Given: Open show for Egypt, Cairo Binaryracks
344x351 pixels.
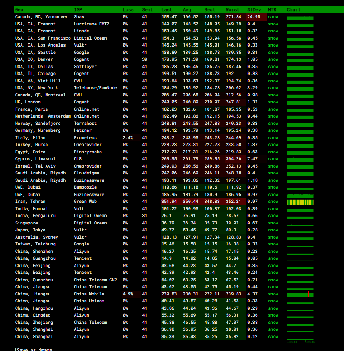Looking at the screenshot, I should click(273, 152).
